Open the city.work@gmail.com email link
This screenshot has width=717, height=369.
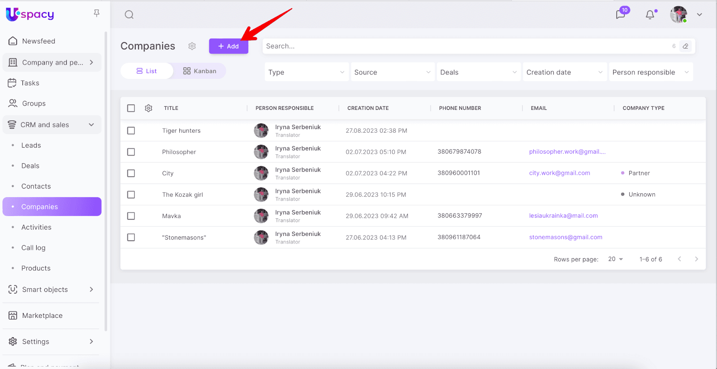[559, 173]
